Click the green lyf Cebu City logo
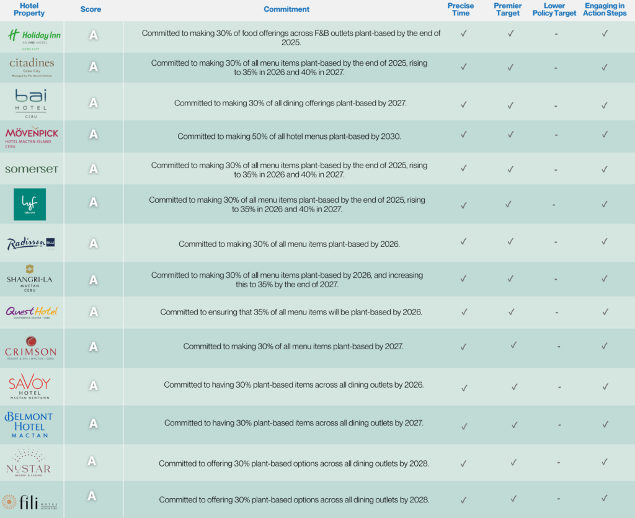The width and height of the screenshot is (635, 518). click(x=30, y=204)
